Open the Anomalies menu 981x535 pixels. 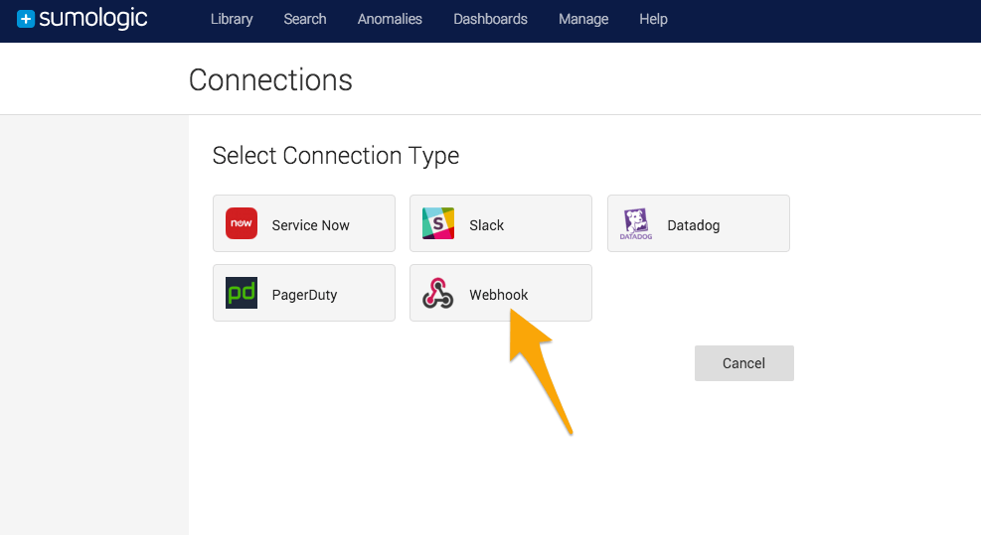tap(390, 20)
